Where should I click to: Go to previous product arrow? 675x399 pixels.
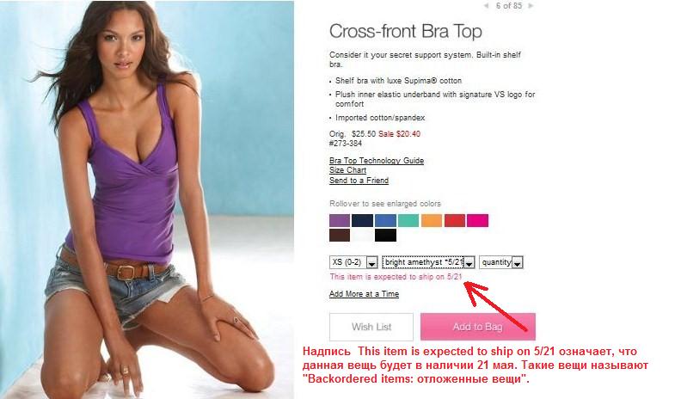point(487,6)
